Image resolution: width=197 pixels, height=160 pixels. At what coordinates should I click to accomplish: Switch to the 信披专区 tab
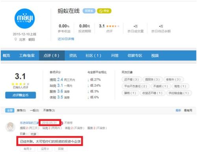click(x=135, y=55)
